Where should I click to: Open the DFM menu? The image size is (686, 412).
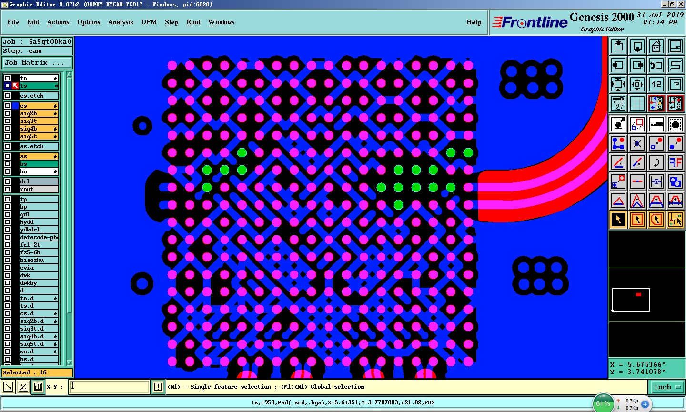(149, 22)
